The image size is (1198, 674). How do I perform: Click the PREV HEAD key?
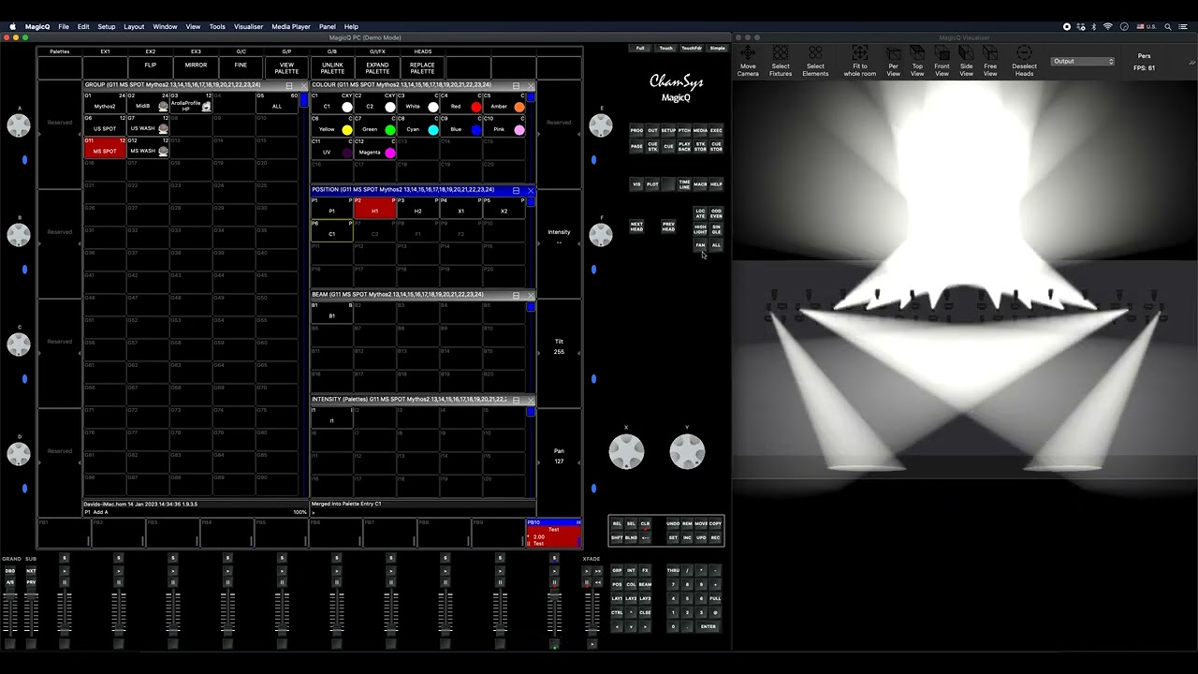coord(668,227)
